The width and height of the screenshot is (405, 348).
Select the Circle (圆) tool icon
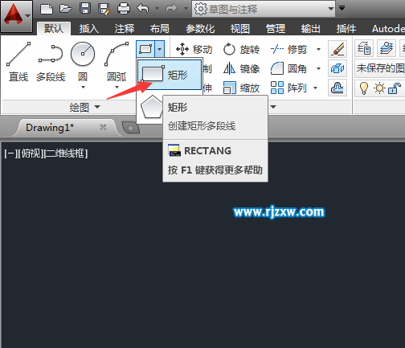point(83,54)
